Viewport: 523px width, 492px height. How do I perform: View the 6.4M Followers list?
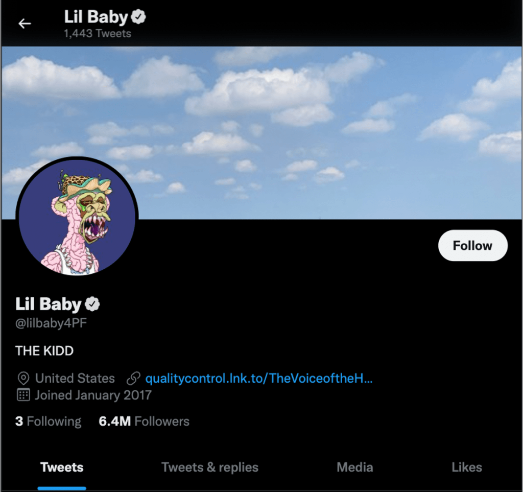click(x=144, y=421)
